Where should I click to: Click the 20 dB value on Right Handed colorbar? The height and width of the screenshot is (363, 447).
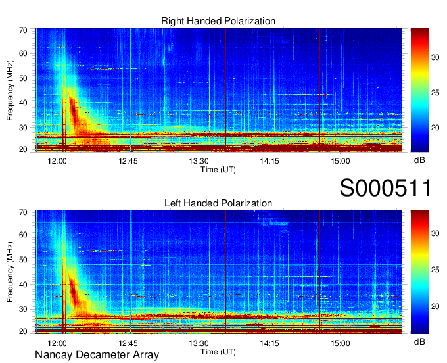[435, 128]
